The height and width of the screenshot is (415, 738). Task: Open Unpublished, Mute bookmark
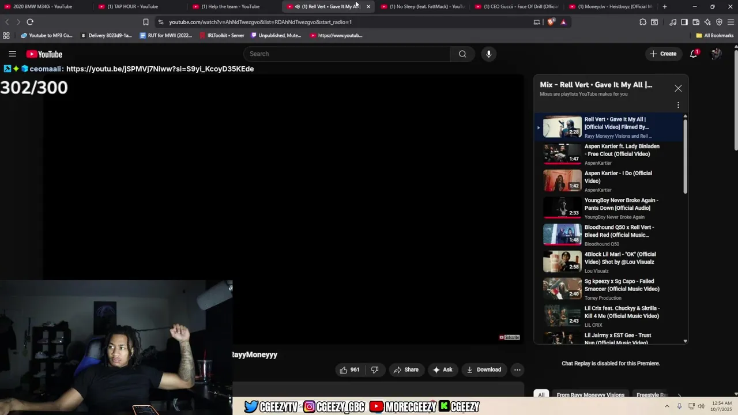click(276, 35)
